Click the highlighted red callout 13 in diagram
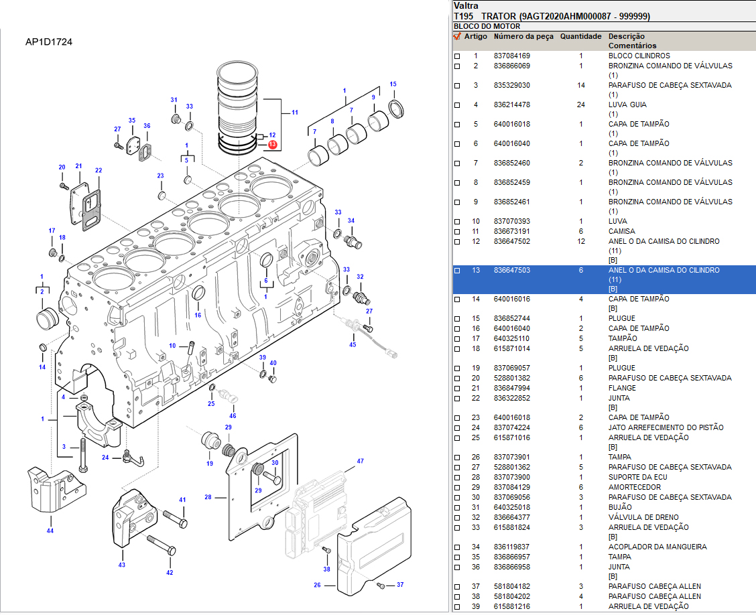The height and width of the screenshot is (615, 756). pos(273,144)
